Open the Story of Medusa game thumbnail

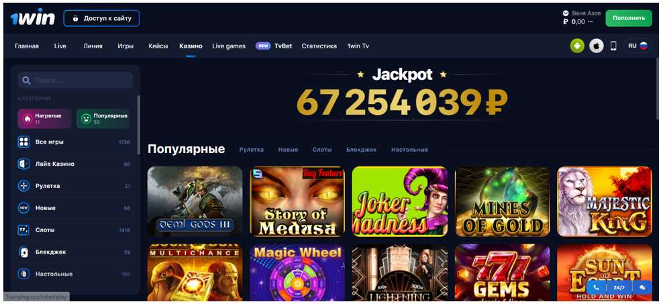[x=297, y=201]
